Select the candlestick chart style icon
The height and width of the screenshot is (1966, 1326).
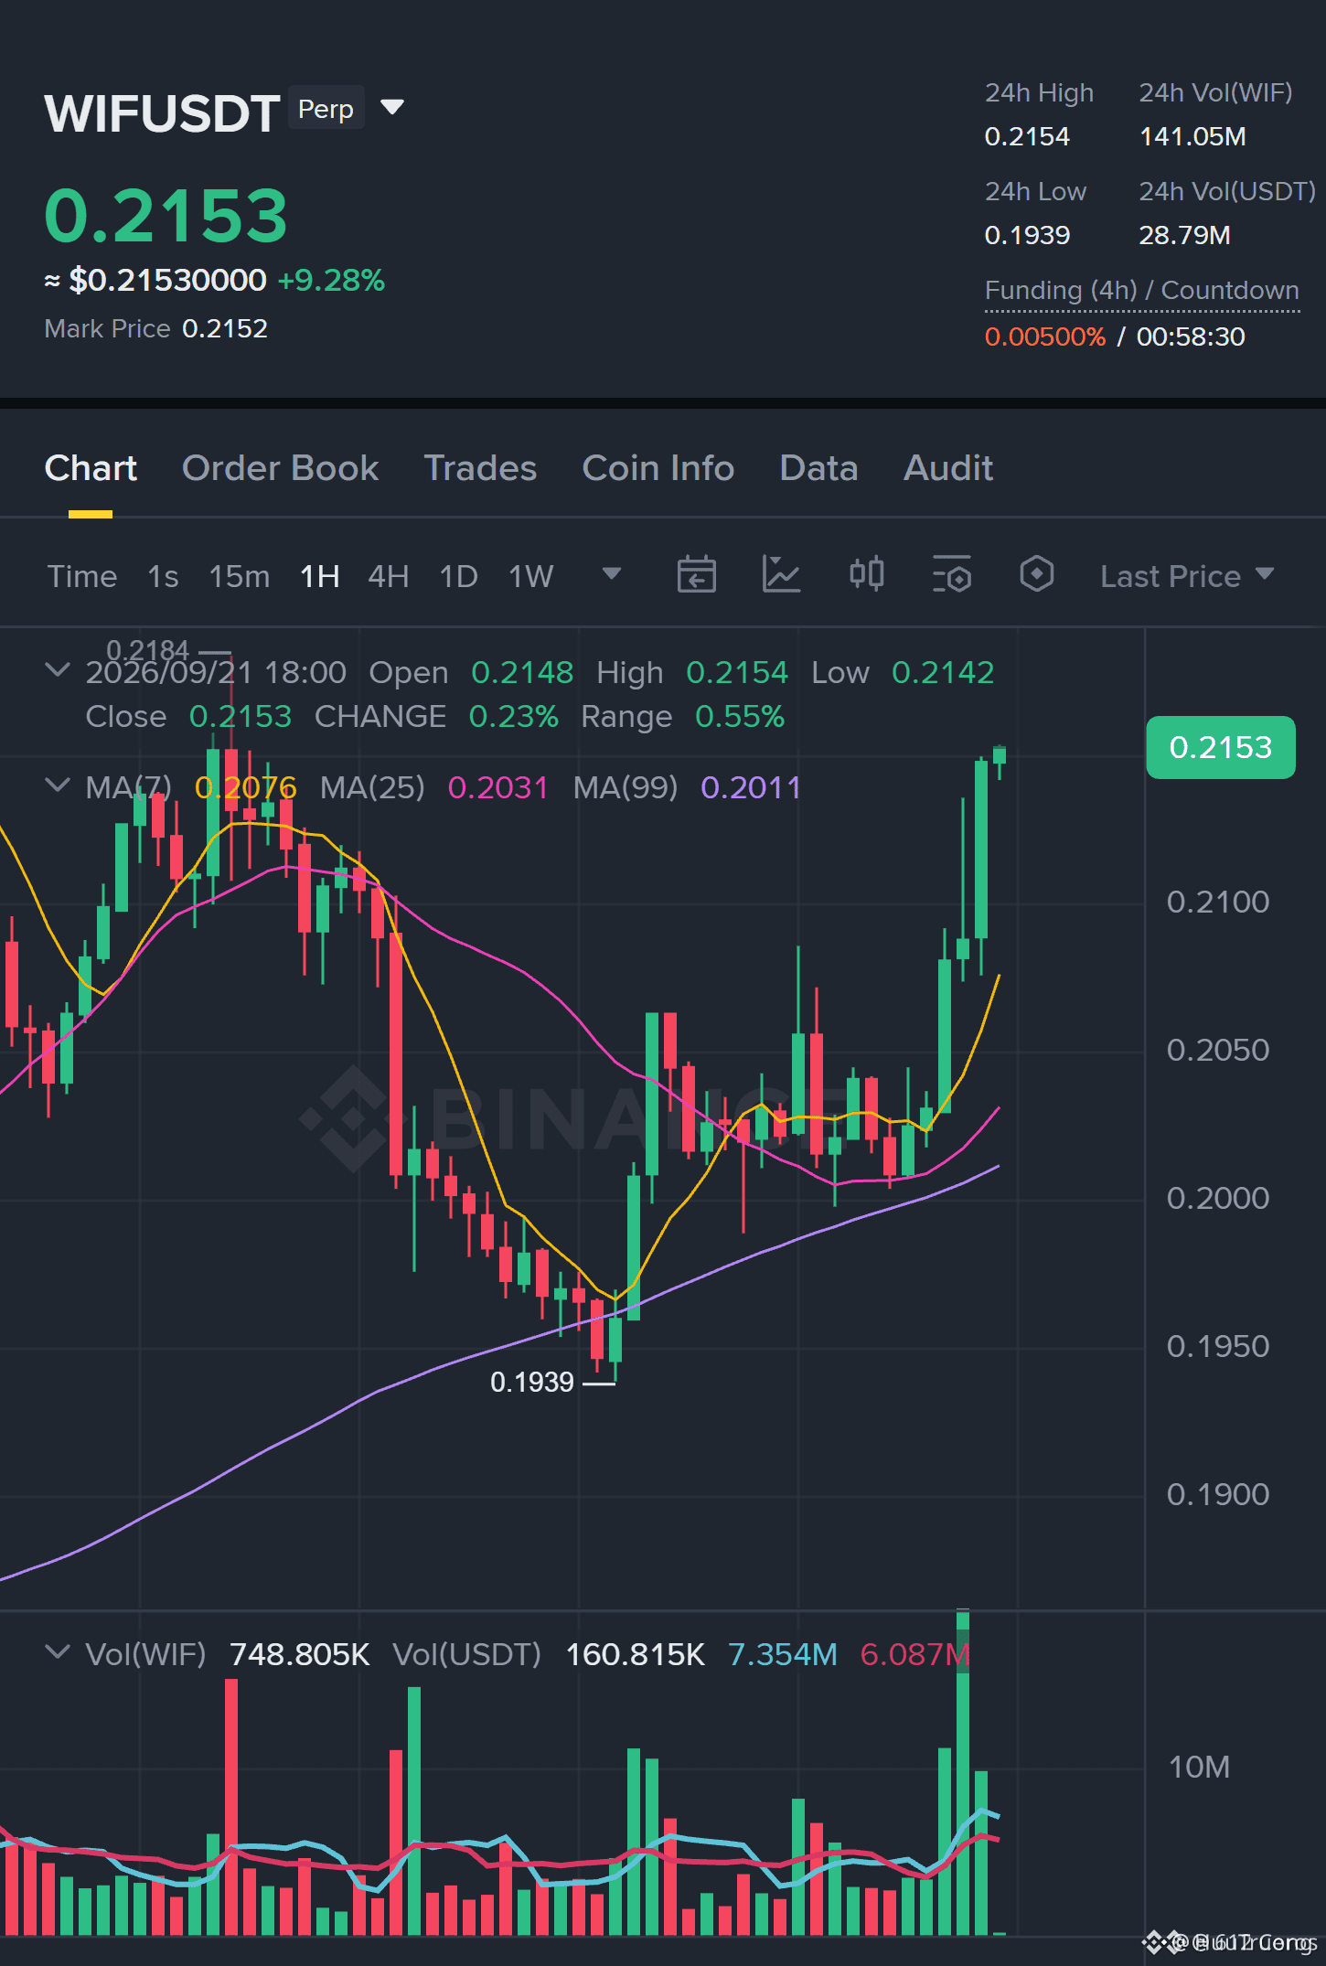pyautogui.click(x=866, y=575)
